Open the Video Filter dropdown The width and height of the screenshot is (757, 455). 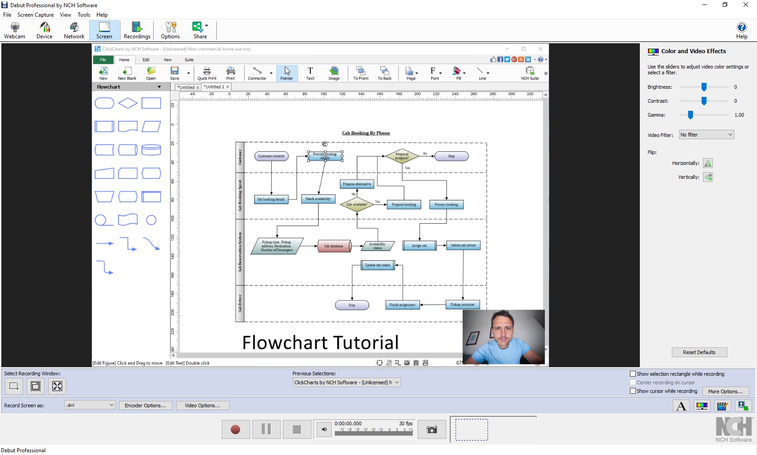pos(706,135)
